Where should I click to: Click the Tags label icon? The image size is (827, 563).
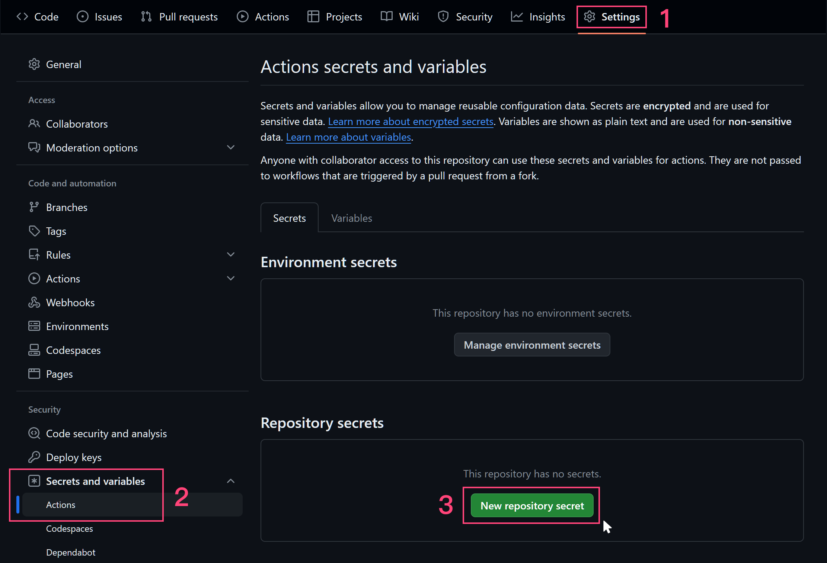coord(34,231)
